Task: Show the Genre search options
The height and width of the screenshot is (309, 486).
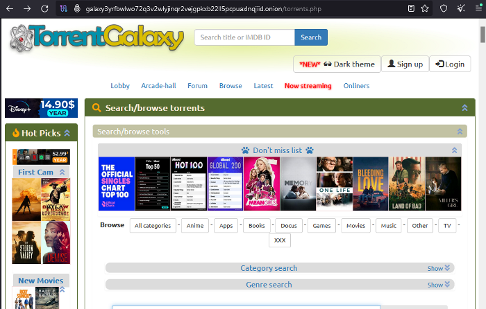Action: [x=439, y=285]
